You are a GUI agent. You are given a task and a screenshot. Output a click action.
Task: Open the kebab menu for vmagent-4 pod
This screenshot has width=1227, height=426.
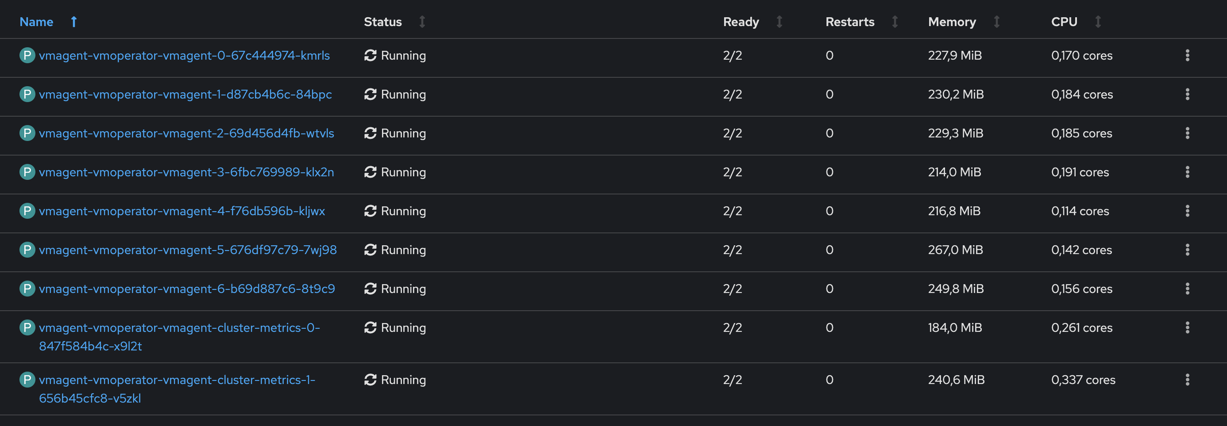coord(1188,211)
